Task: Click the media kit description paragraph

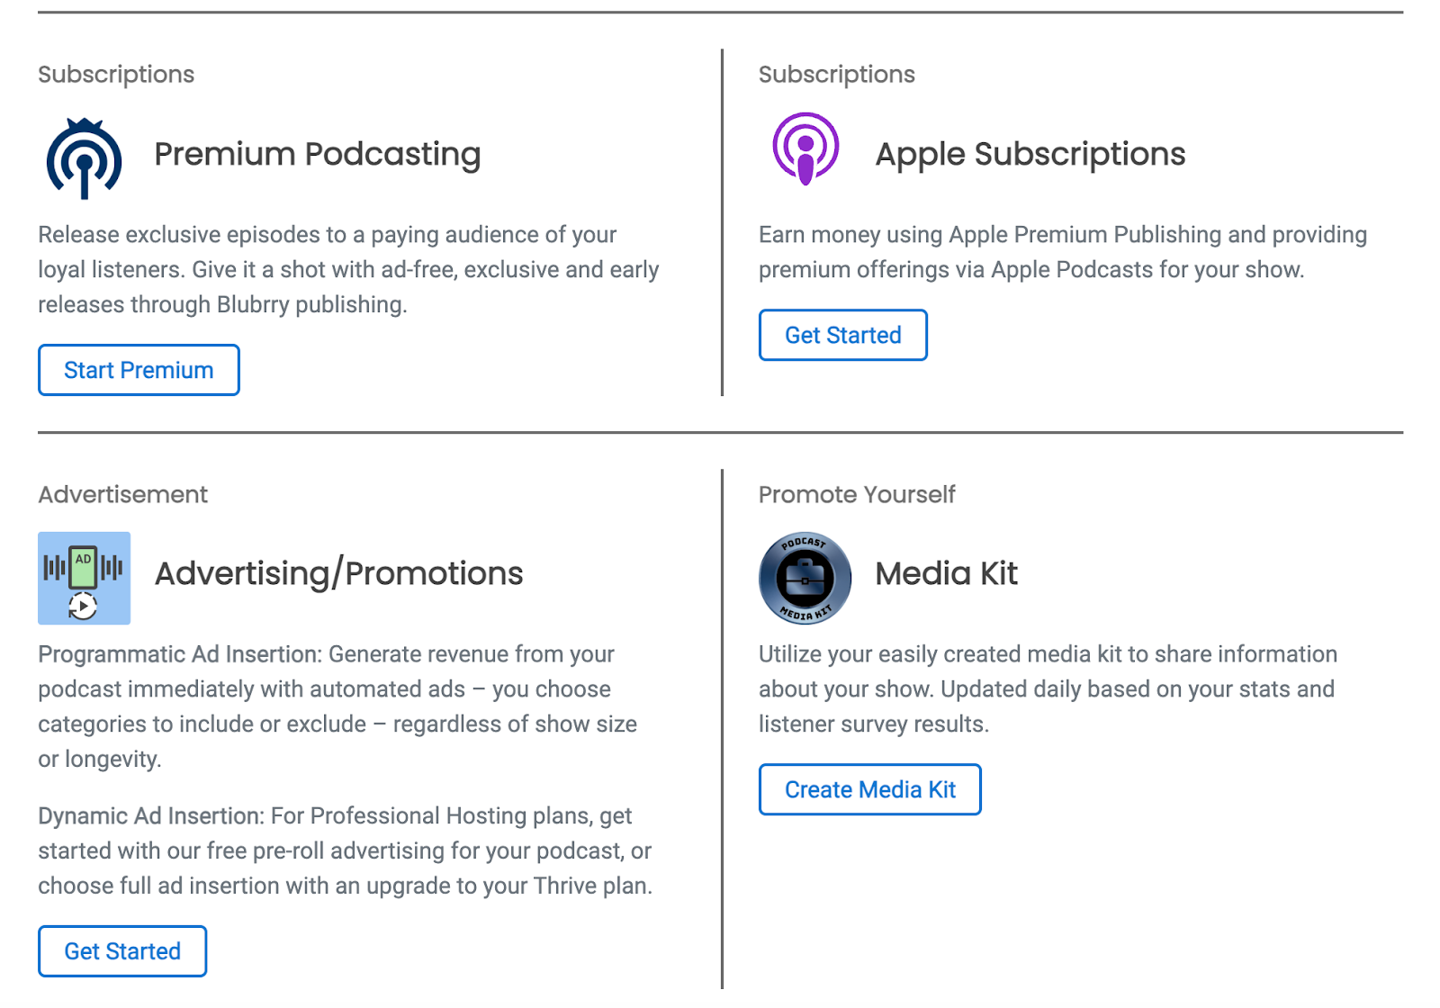Action: pyautogui.click(x=1047, y=688)
